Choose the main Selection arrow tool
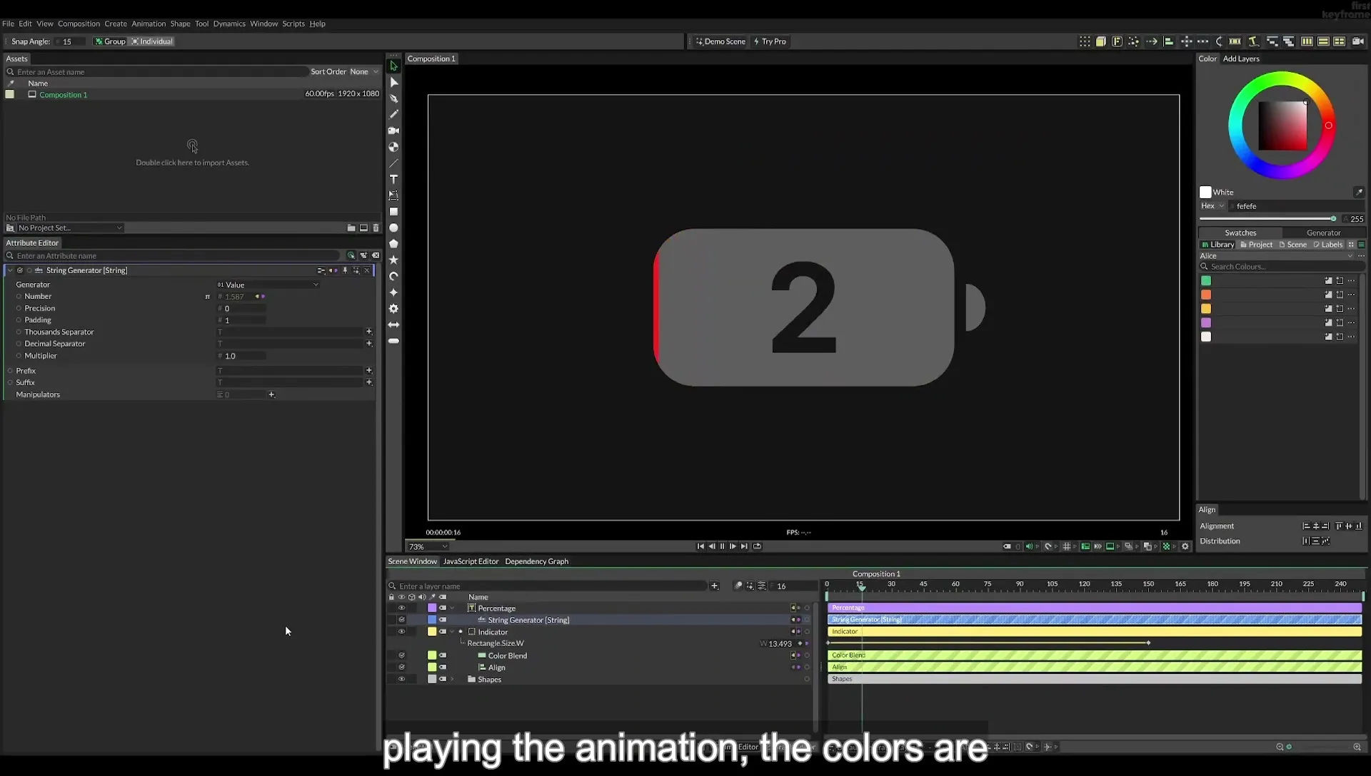The image size is (1371, 776). (393, 66)
